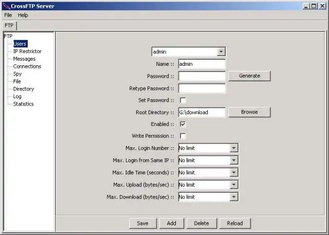The height and width of the screenshot is (235, 329).
Task: Maximize the CrossFTP Server window
Action: tap(314, 6)
